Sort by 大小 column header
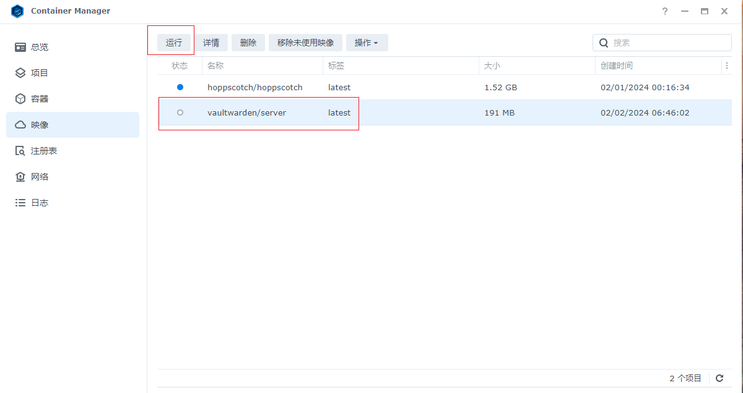743x393 pixels. click(537, 65)
